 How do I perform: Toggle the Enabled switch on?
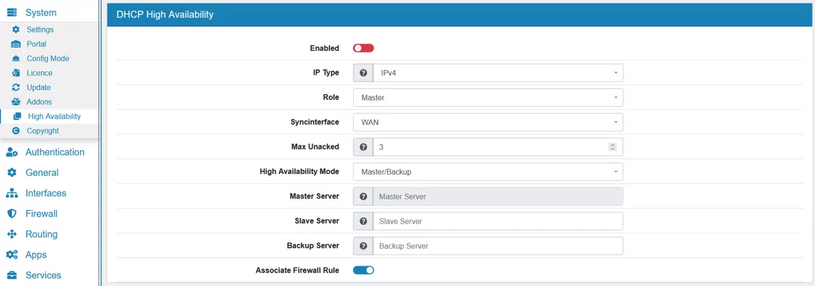363,48
